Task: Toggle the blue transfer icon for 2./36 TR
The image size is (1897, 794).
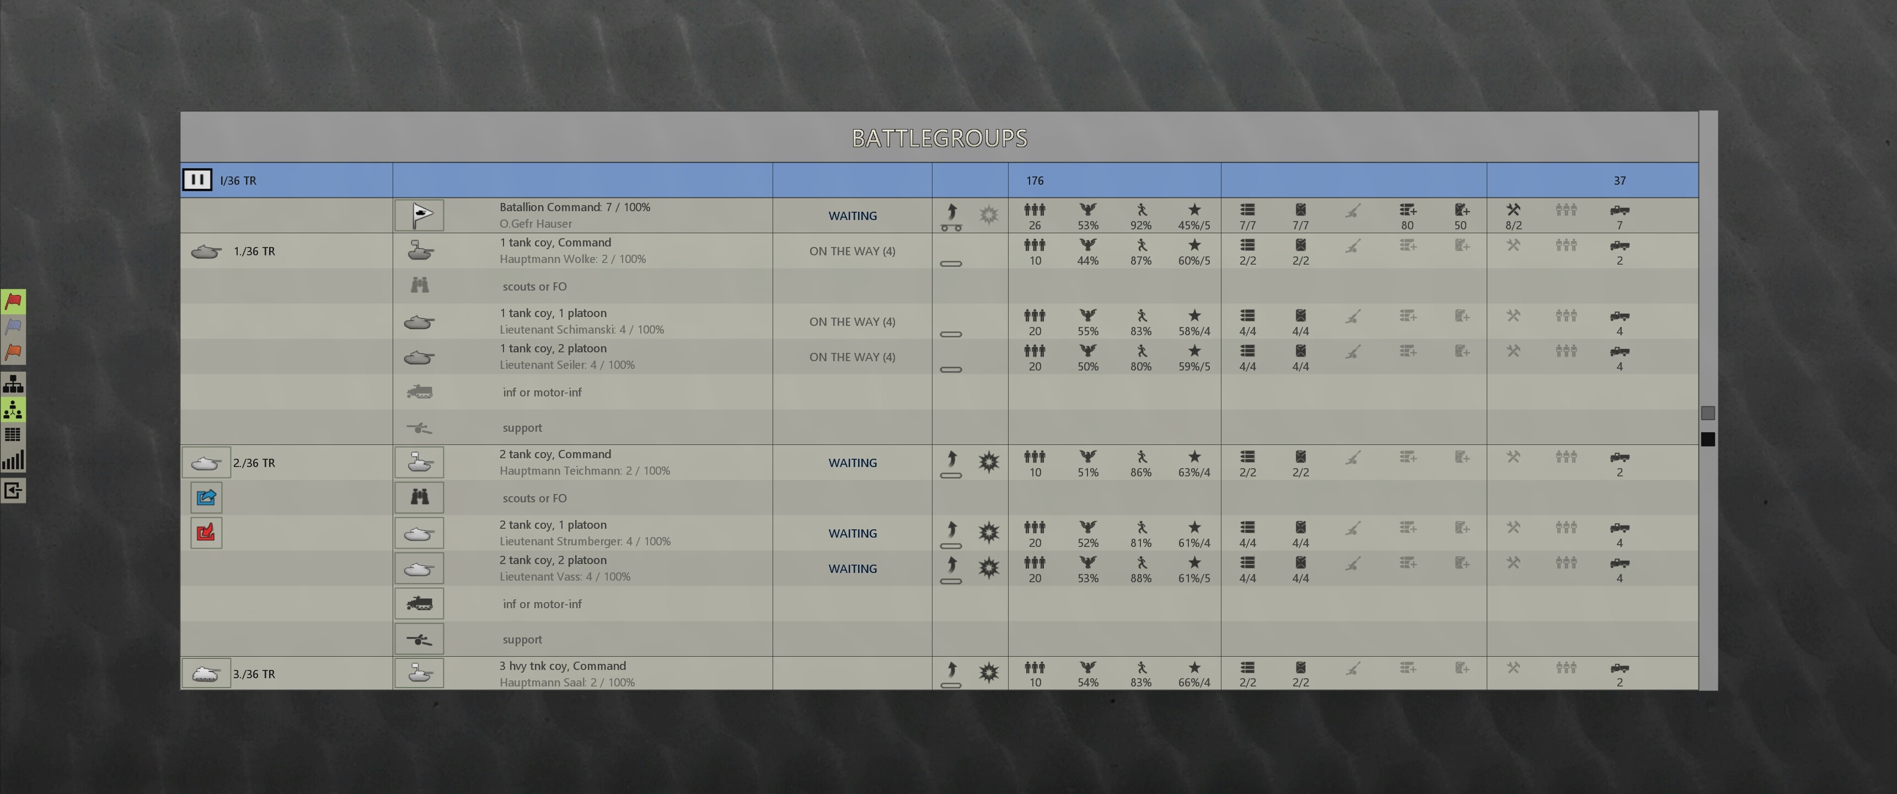Action: [x=206, y=497]
